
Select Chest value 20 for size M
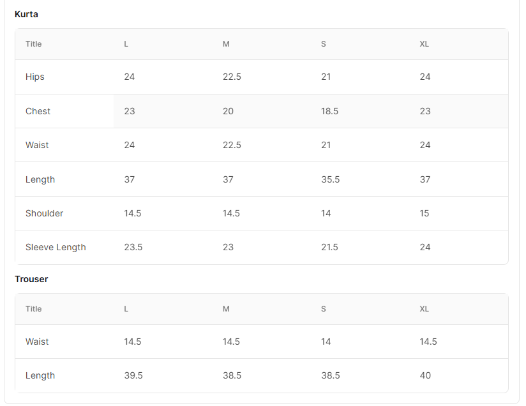pyautogui.click(x=228, y=111)
